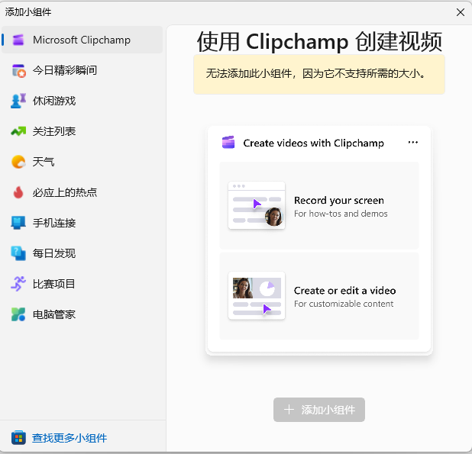
Task: Open the 查找更多小组件 link
Action: pos(70,438)
